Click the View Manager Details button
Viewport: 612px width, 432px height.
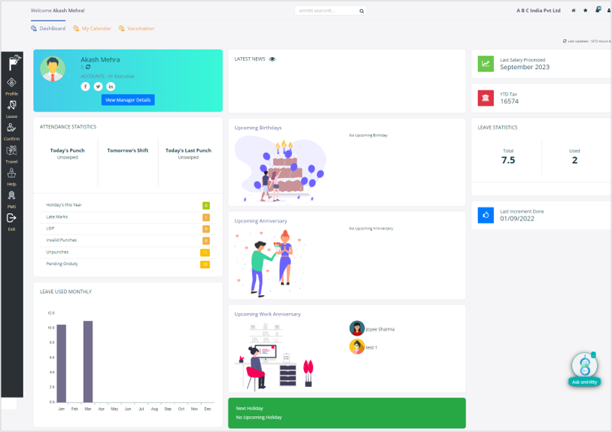pyautogui.click(x=128, y=100)
